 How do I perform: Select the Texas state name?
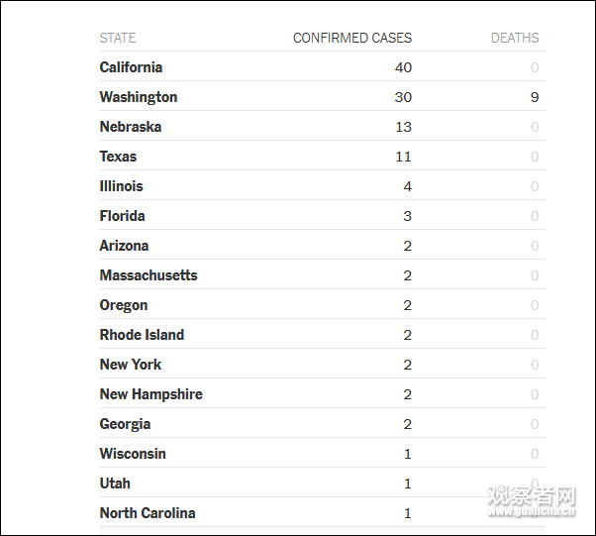click(118, 157)
